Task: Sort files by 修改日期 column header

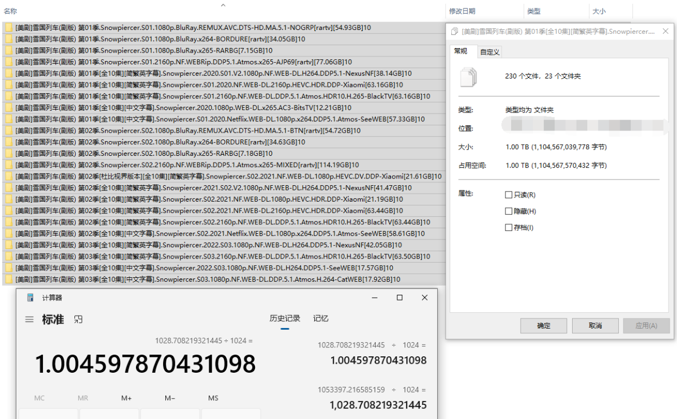Action: click(x=462, y=11)
